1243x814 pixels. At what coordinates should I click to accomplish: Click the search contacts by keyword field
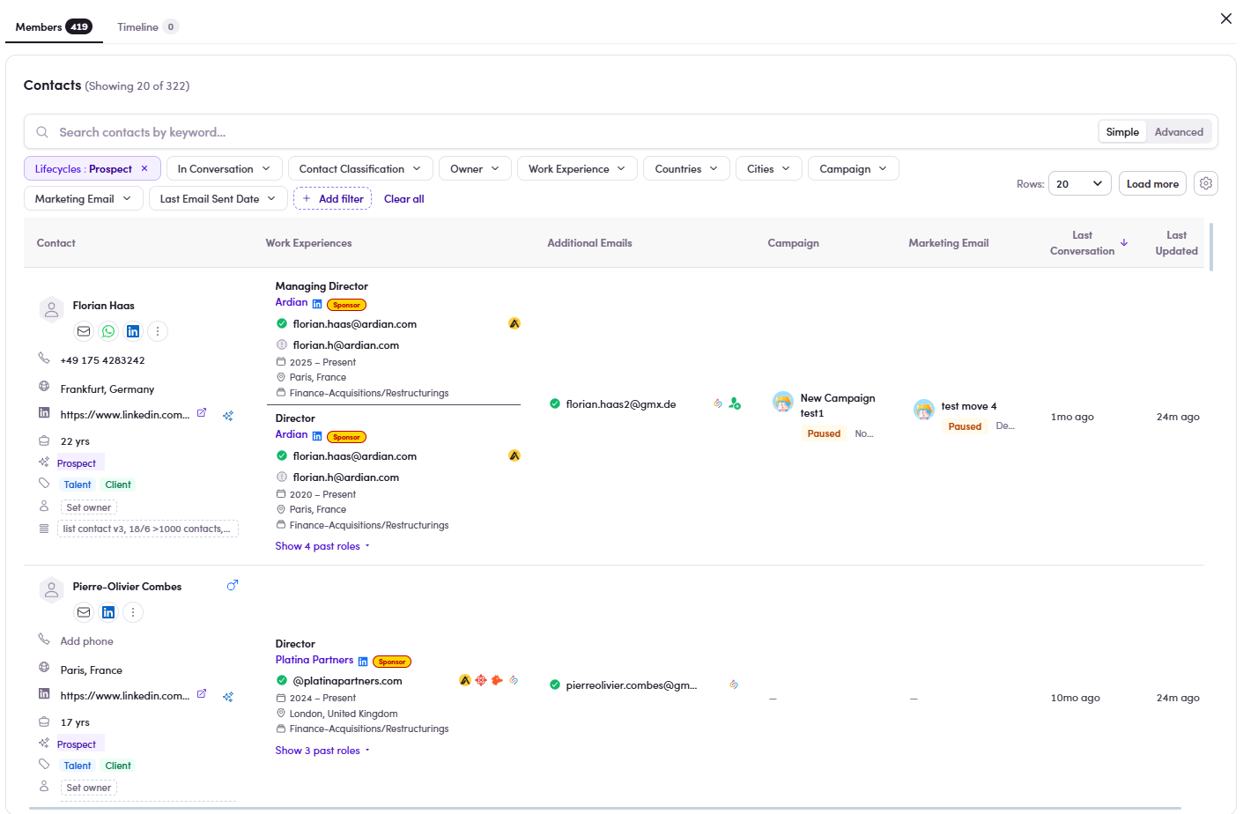pos(564,132)
